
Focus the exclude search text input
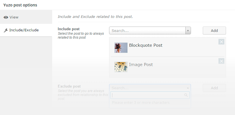pyautogui.click(x=150, y=95)
